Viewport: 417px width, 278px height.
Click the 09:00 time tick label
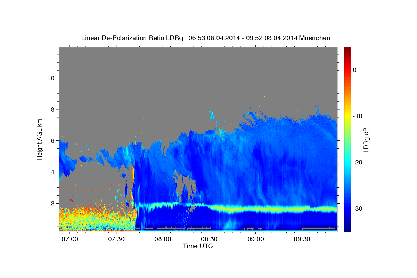[x=256, y=239]
